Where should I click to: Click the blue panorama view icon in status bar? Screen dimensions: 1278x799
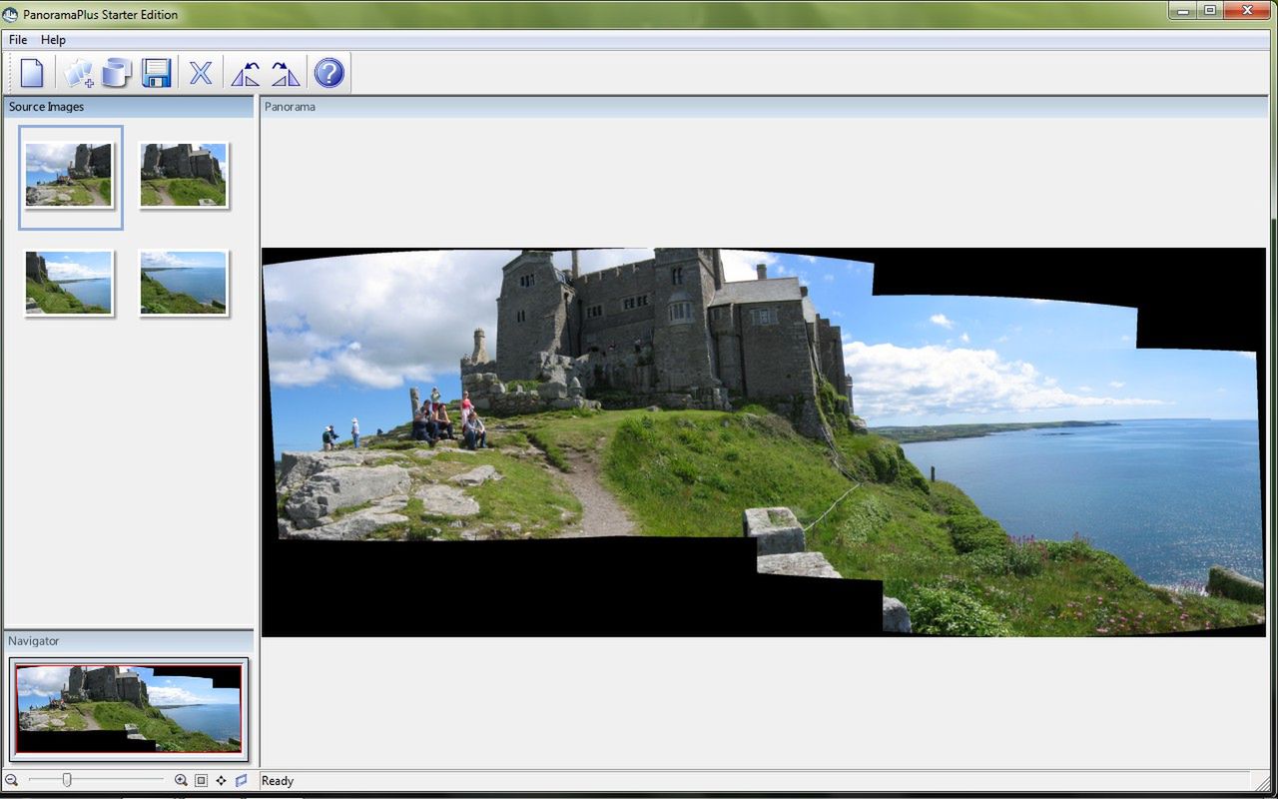point(241,780)
